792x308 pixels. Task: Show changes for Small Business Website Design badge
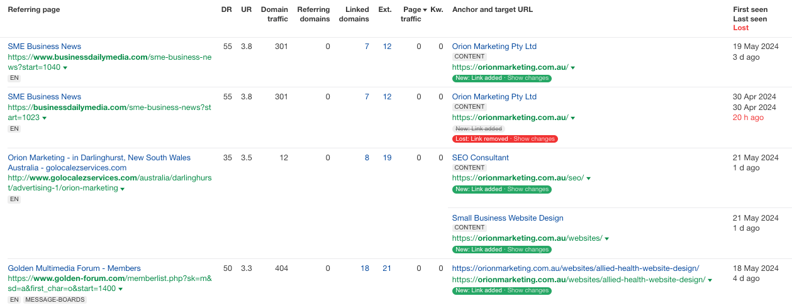tap(528, 250)
